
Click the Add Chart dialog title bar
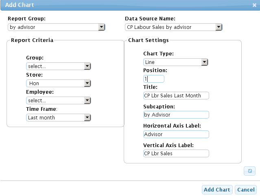[x=122, y=5]
